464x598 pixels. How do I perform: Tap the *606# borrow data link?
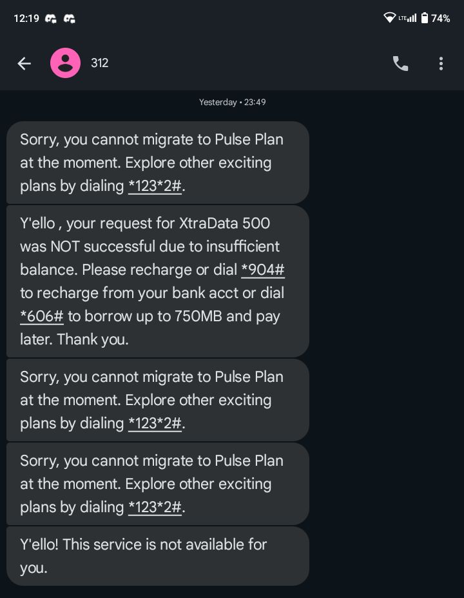tap(41, 316)
